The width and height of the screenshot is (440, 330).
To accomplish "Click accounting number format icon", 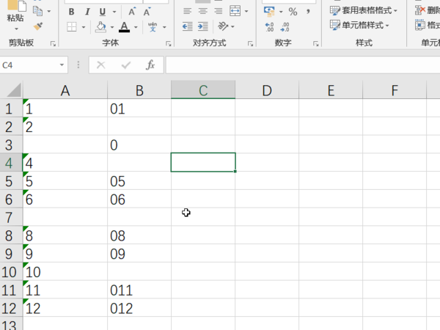I will (269, 12).
